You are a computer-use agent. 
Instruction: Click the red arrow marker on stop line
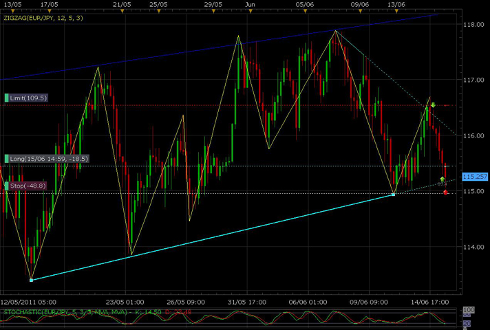click(445, 192)
